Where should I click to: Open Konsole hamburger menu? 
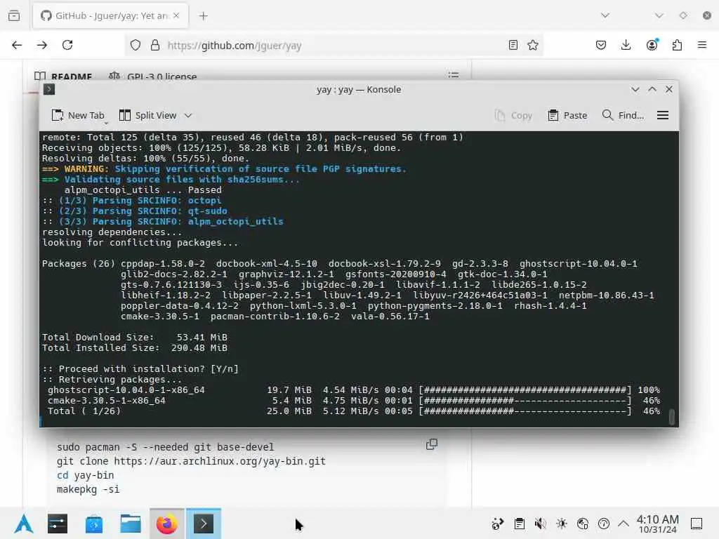point(663,116)
